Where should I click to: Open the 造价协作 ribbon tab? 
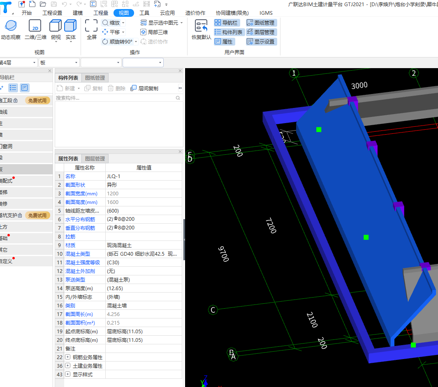195,13
